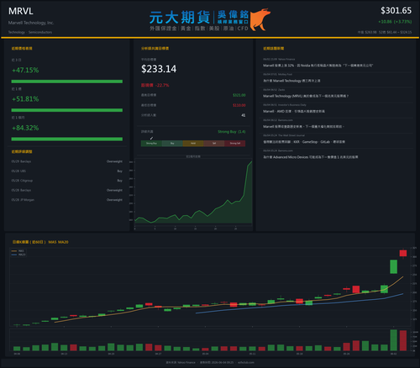Click the Marvell Technology, Inc. company name

click(x=31, y=23)
